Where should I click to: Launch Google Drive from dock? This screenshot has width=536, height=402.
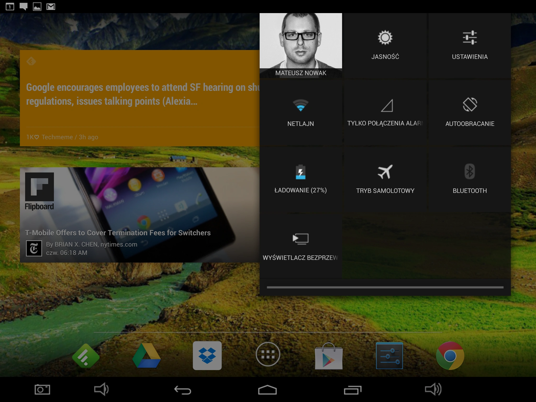point(147,356)
